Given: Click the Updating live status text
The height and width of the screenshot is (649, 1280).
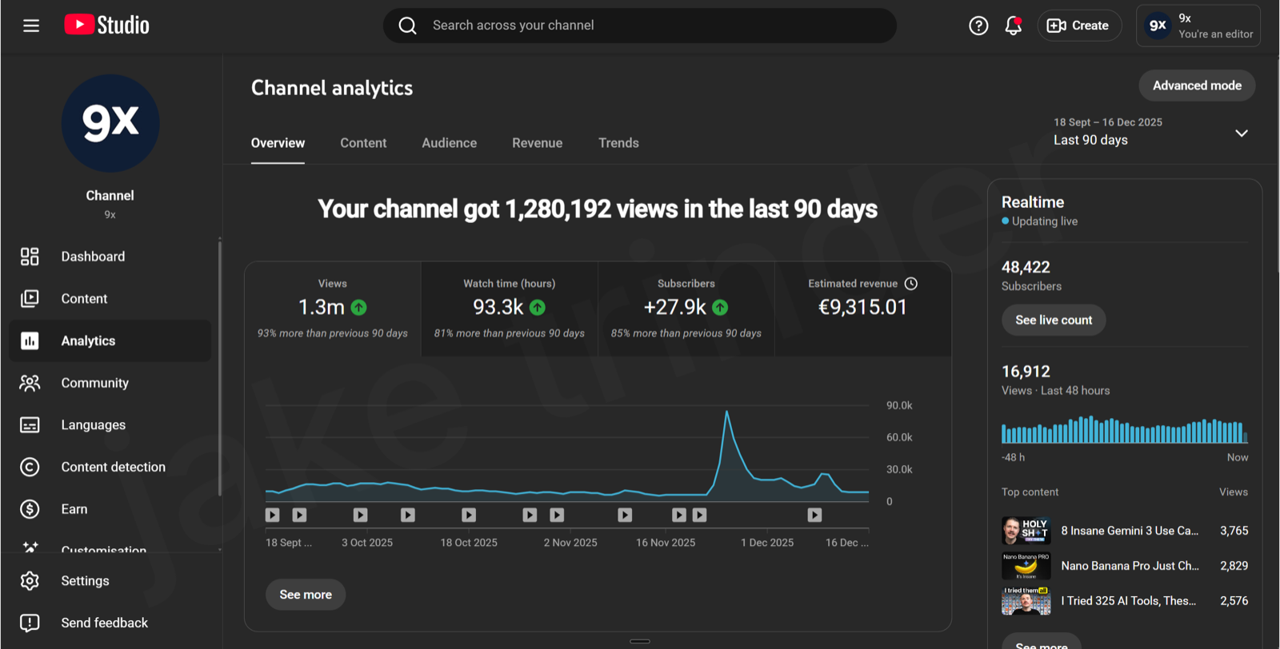Looking at the screenshot, I should [x=1045, y=221].
